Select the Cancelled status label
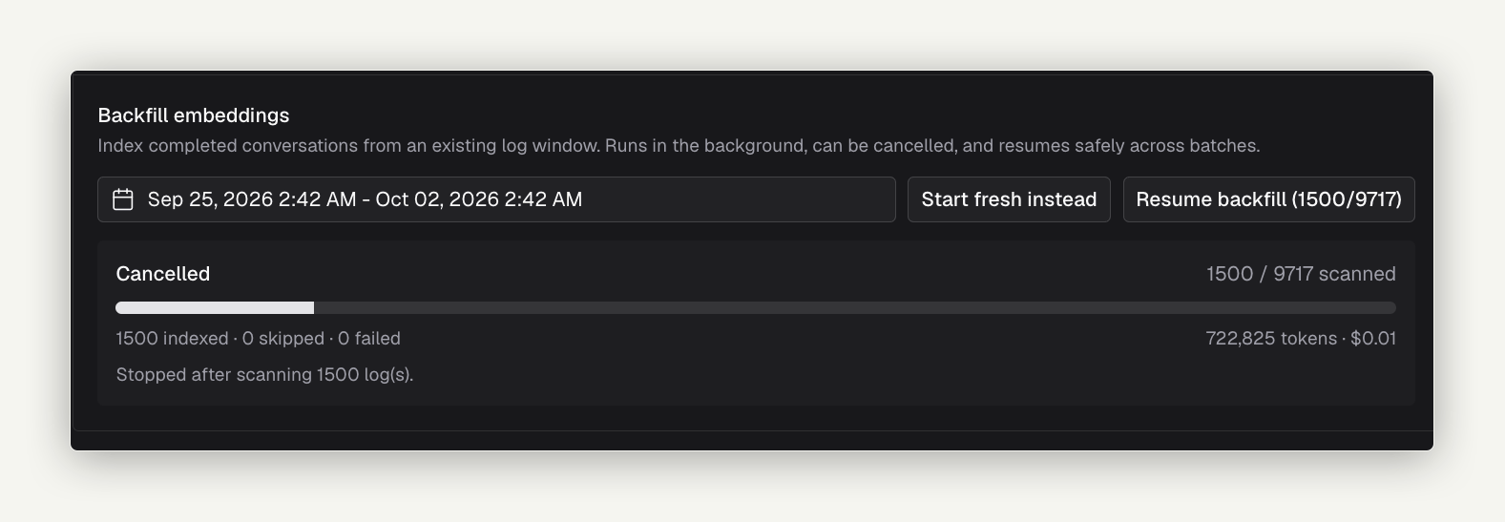Screen dimensions: 1505x522 (x=163, y=274)
